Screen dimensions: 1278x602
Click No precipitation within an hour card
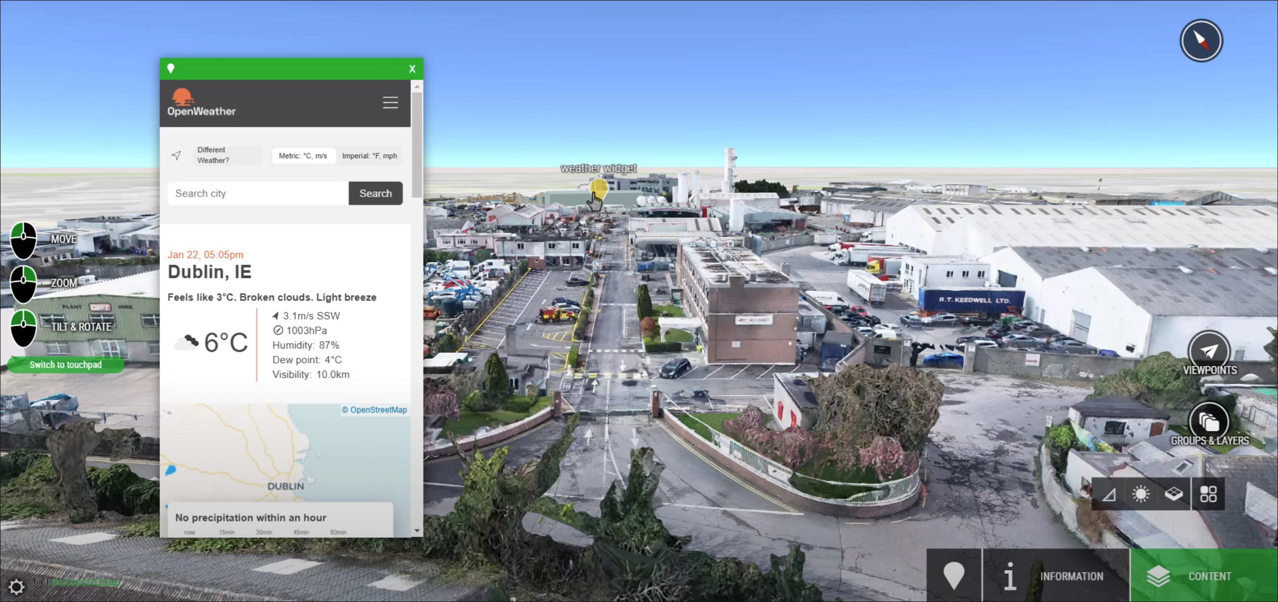[x=280, y=519]
